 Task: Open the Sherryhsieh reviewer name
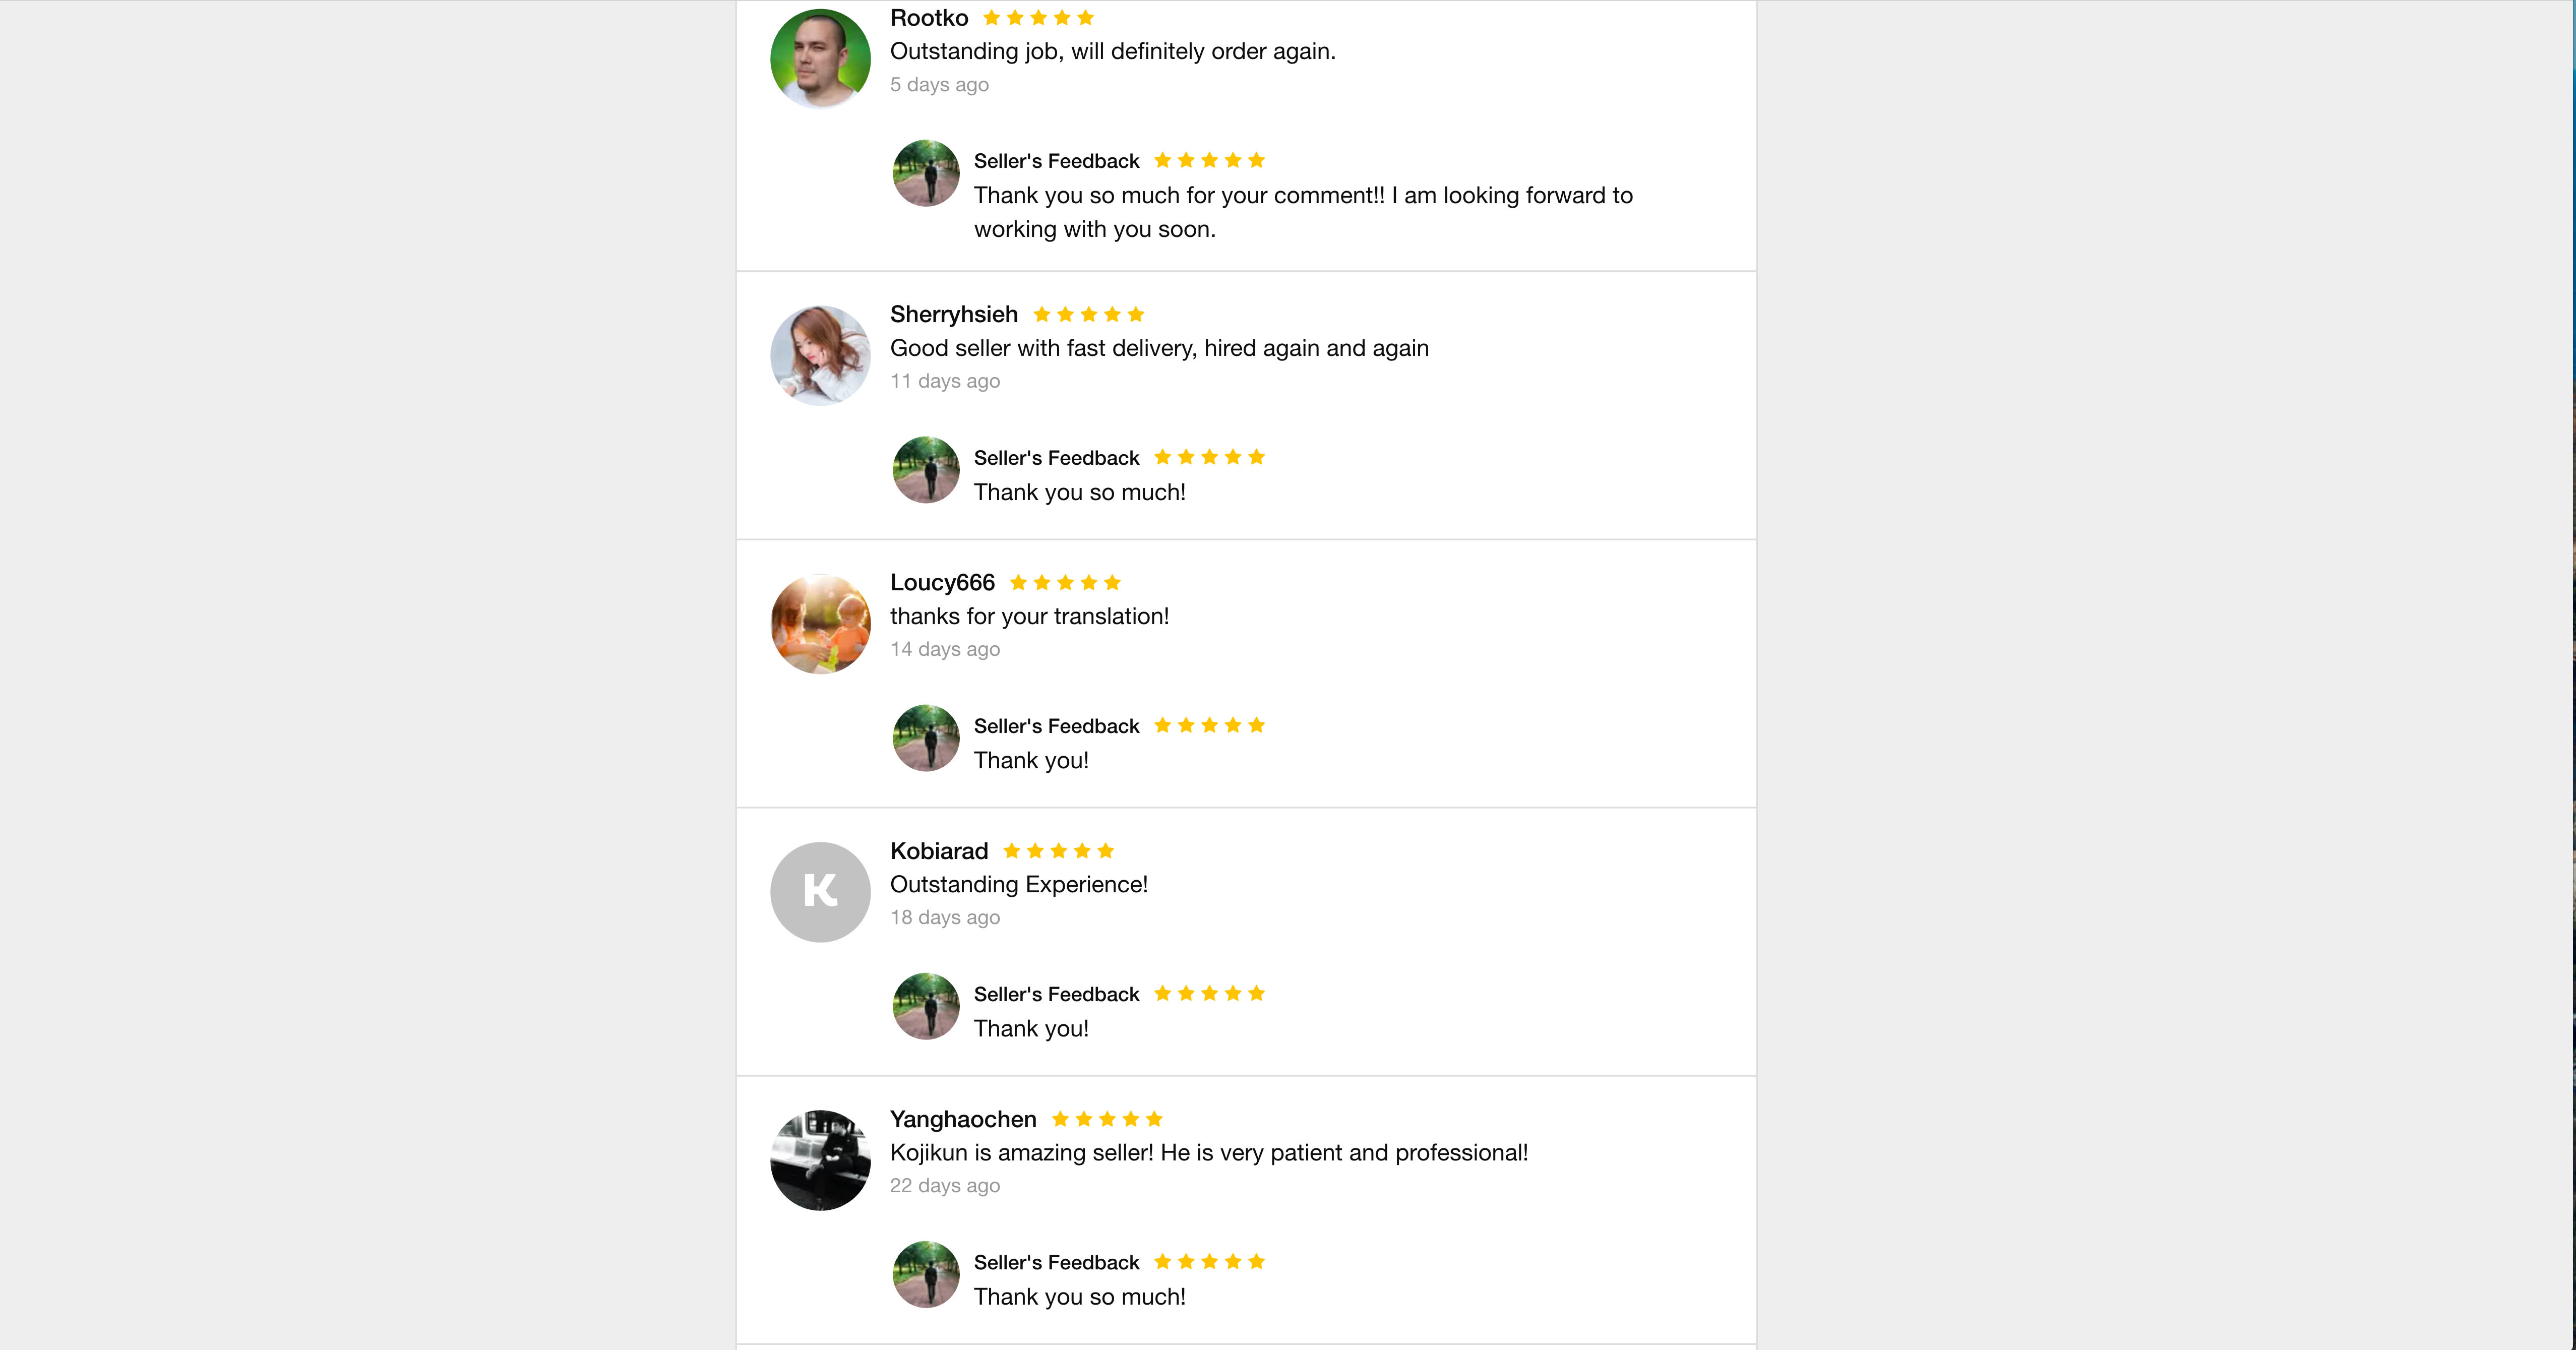point(953,314)
